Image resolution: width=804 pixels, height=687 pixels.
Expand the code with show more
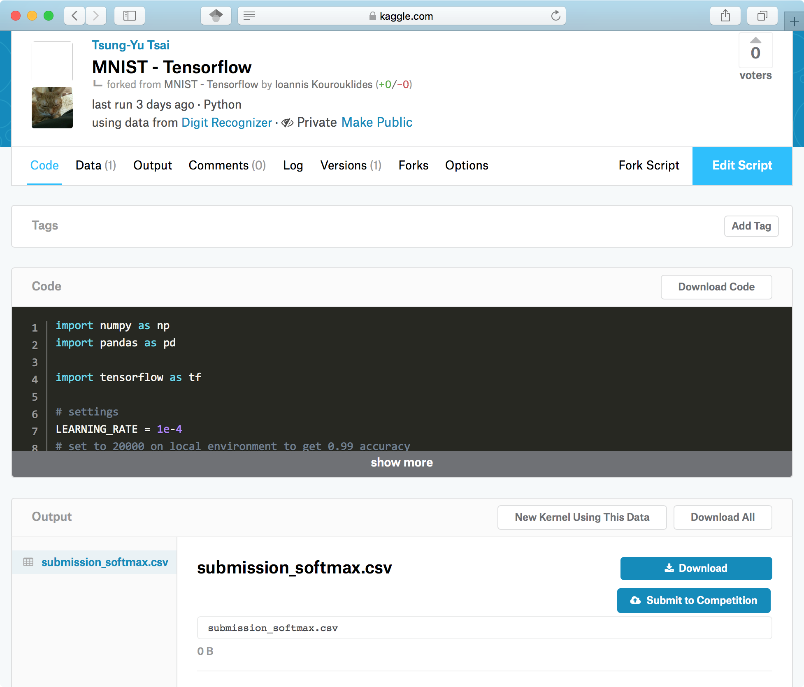point(402,463)
